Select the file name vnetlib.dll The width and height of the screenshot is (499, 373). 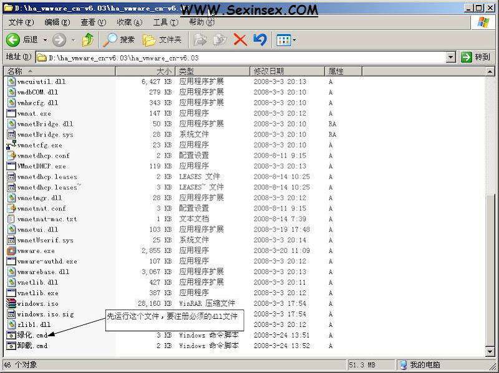(x=37, y=283)
